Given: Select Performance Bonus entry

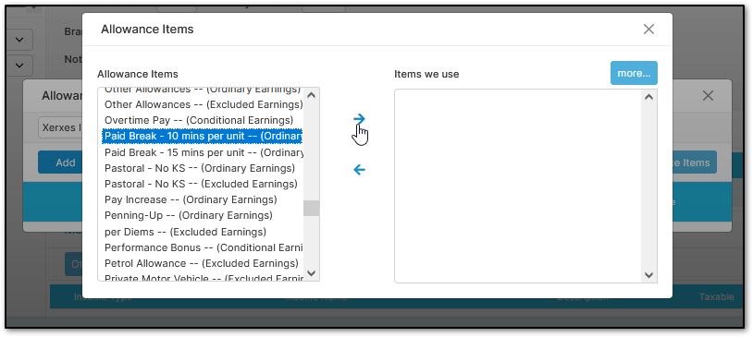Looking at the screenshot, I should pyautogui.click(x=204, y=247).
